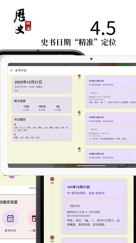This screenshot has width=136, height=243.
Task: Click the red 忌 label
Action: tap(15, 134)
